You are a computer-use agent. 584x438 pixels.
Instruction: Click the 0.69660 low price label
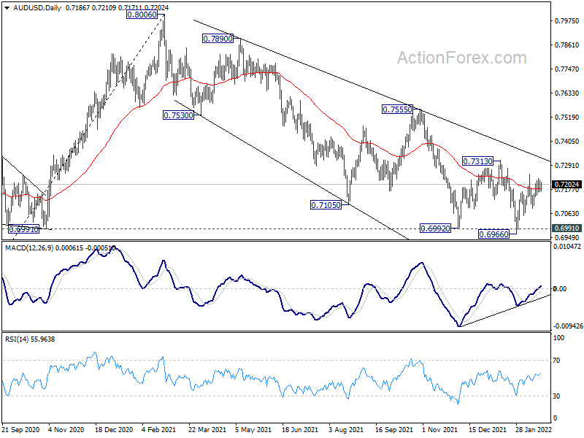coord(493,234)
